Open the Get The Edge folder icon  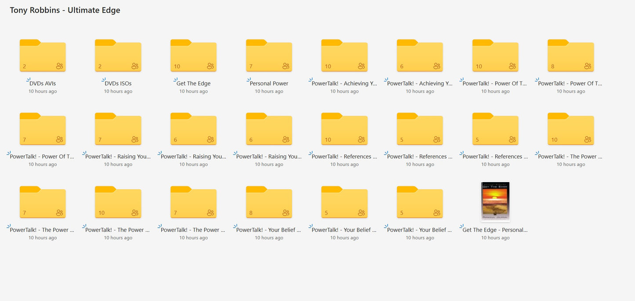pos(193,55)
